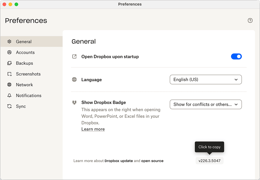Click the Accounts person icon
The height and width of the screenshot is (180, 260).
pyautogui.click(x=9, y=52)
